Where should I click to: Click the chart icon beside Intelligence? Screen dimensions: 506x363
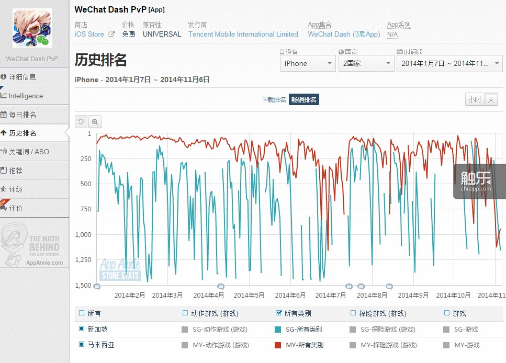click(4, 96)
